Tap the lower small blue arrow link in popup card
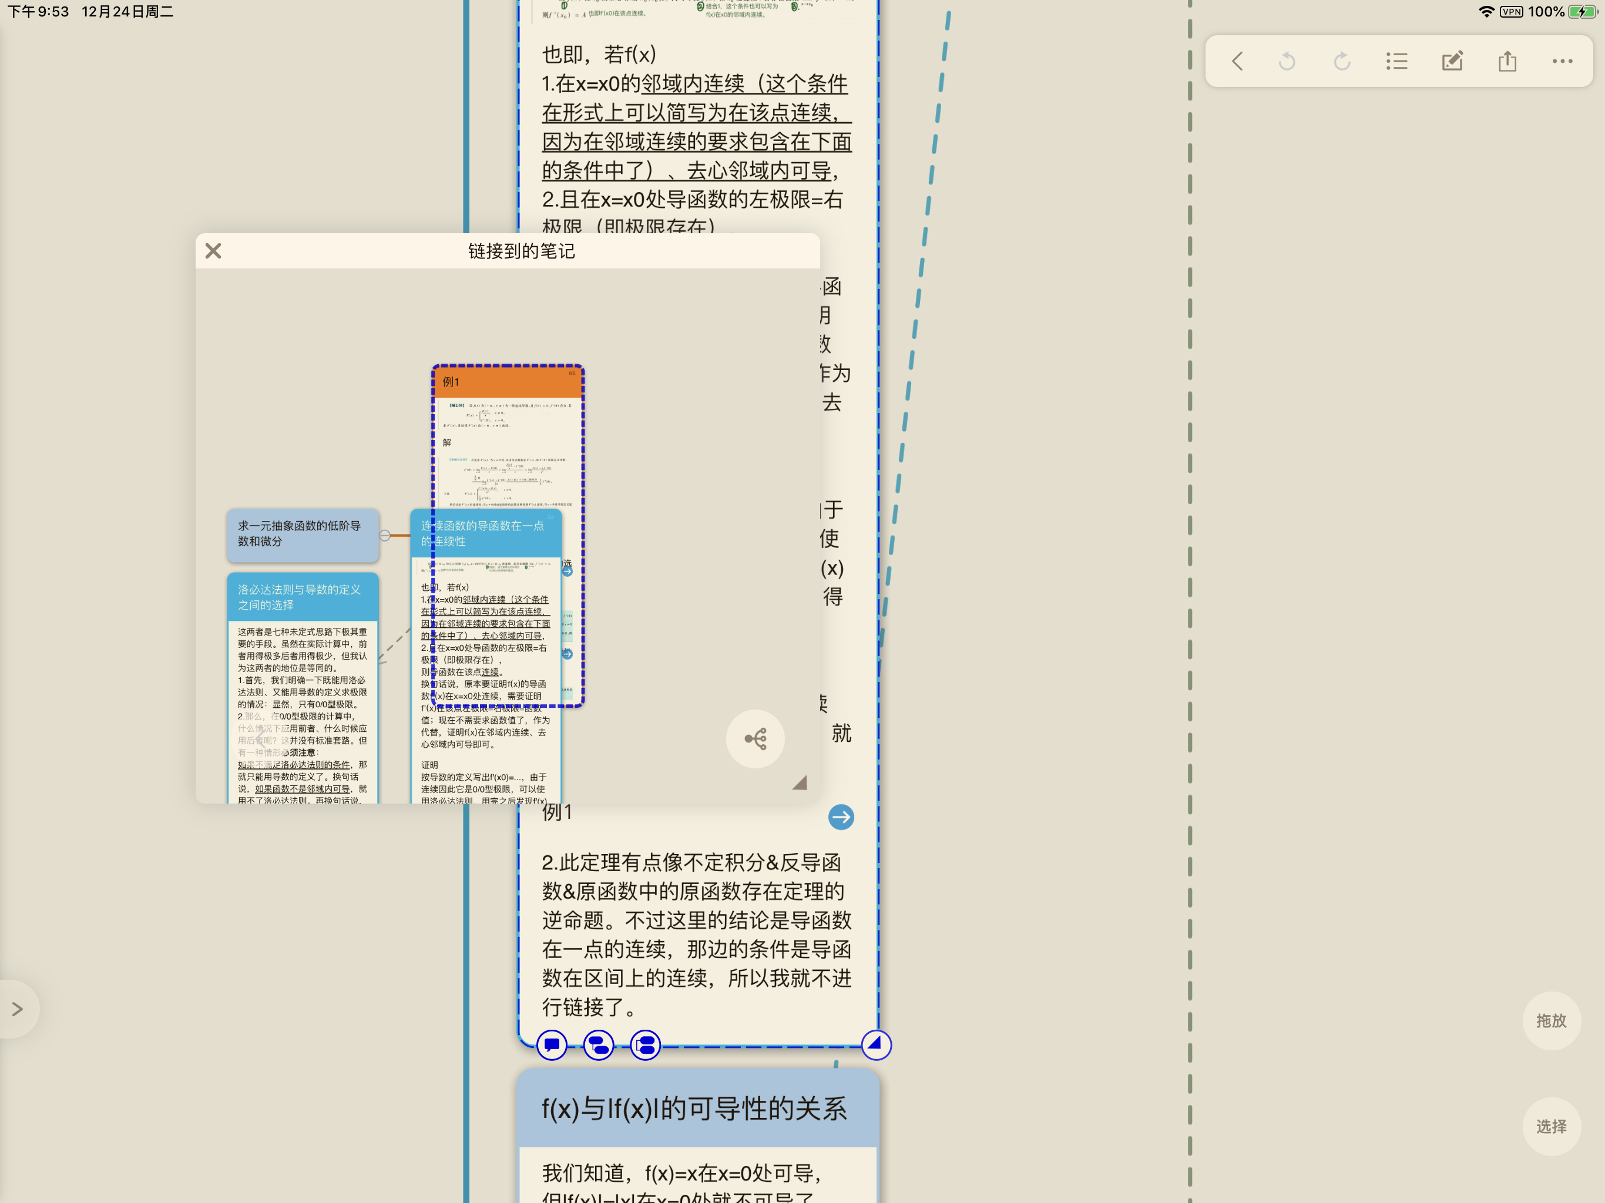This screenshot has width=1605, height=1203. (x=568, y=654)
